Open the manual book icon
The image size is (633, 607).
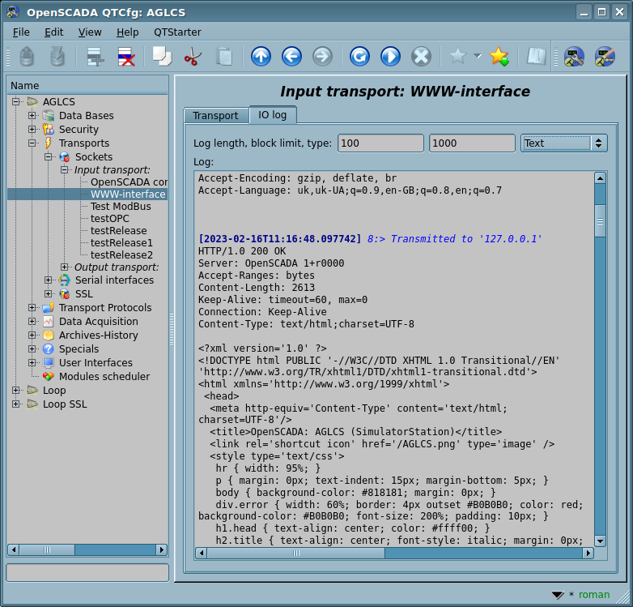[x=537, y=57]
